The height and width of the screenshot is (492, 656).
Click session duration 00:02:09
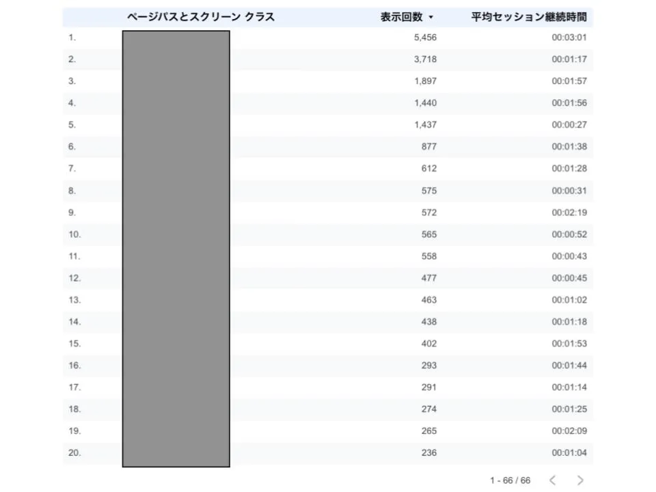click(569, 430)
